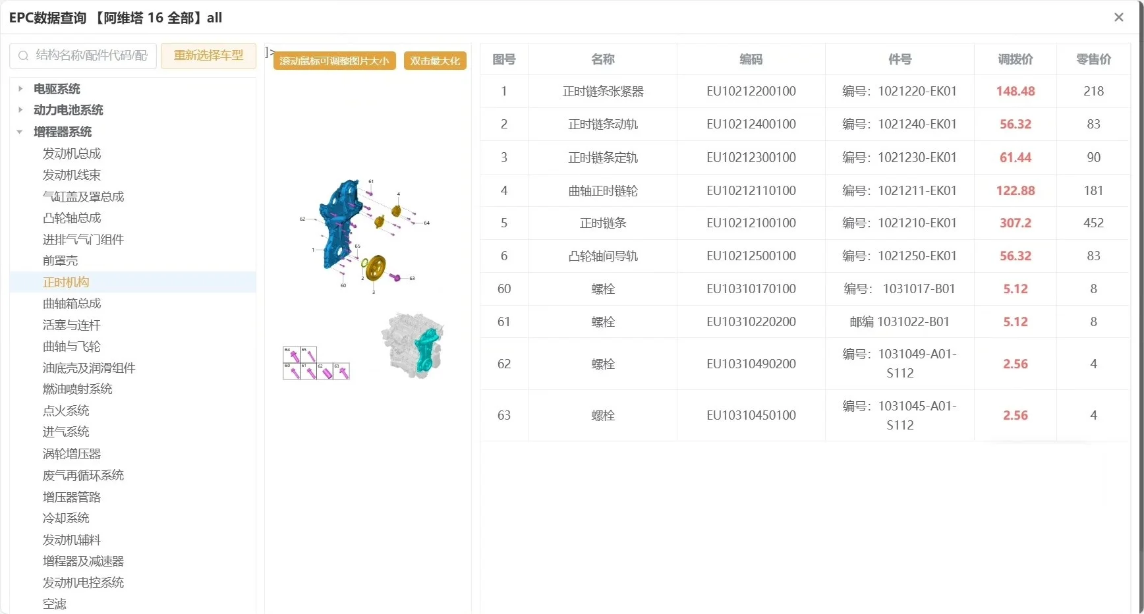Click the 件号 column header
1144x614 pixels.
(x=900, y=59)
